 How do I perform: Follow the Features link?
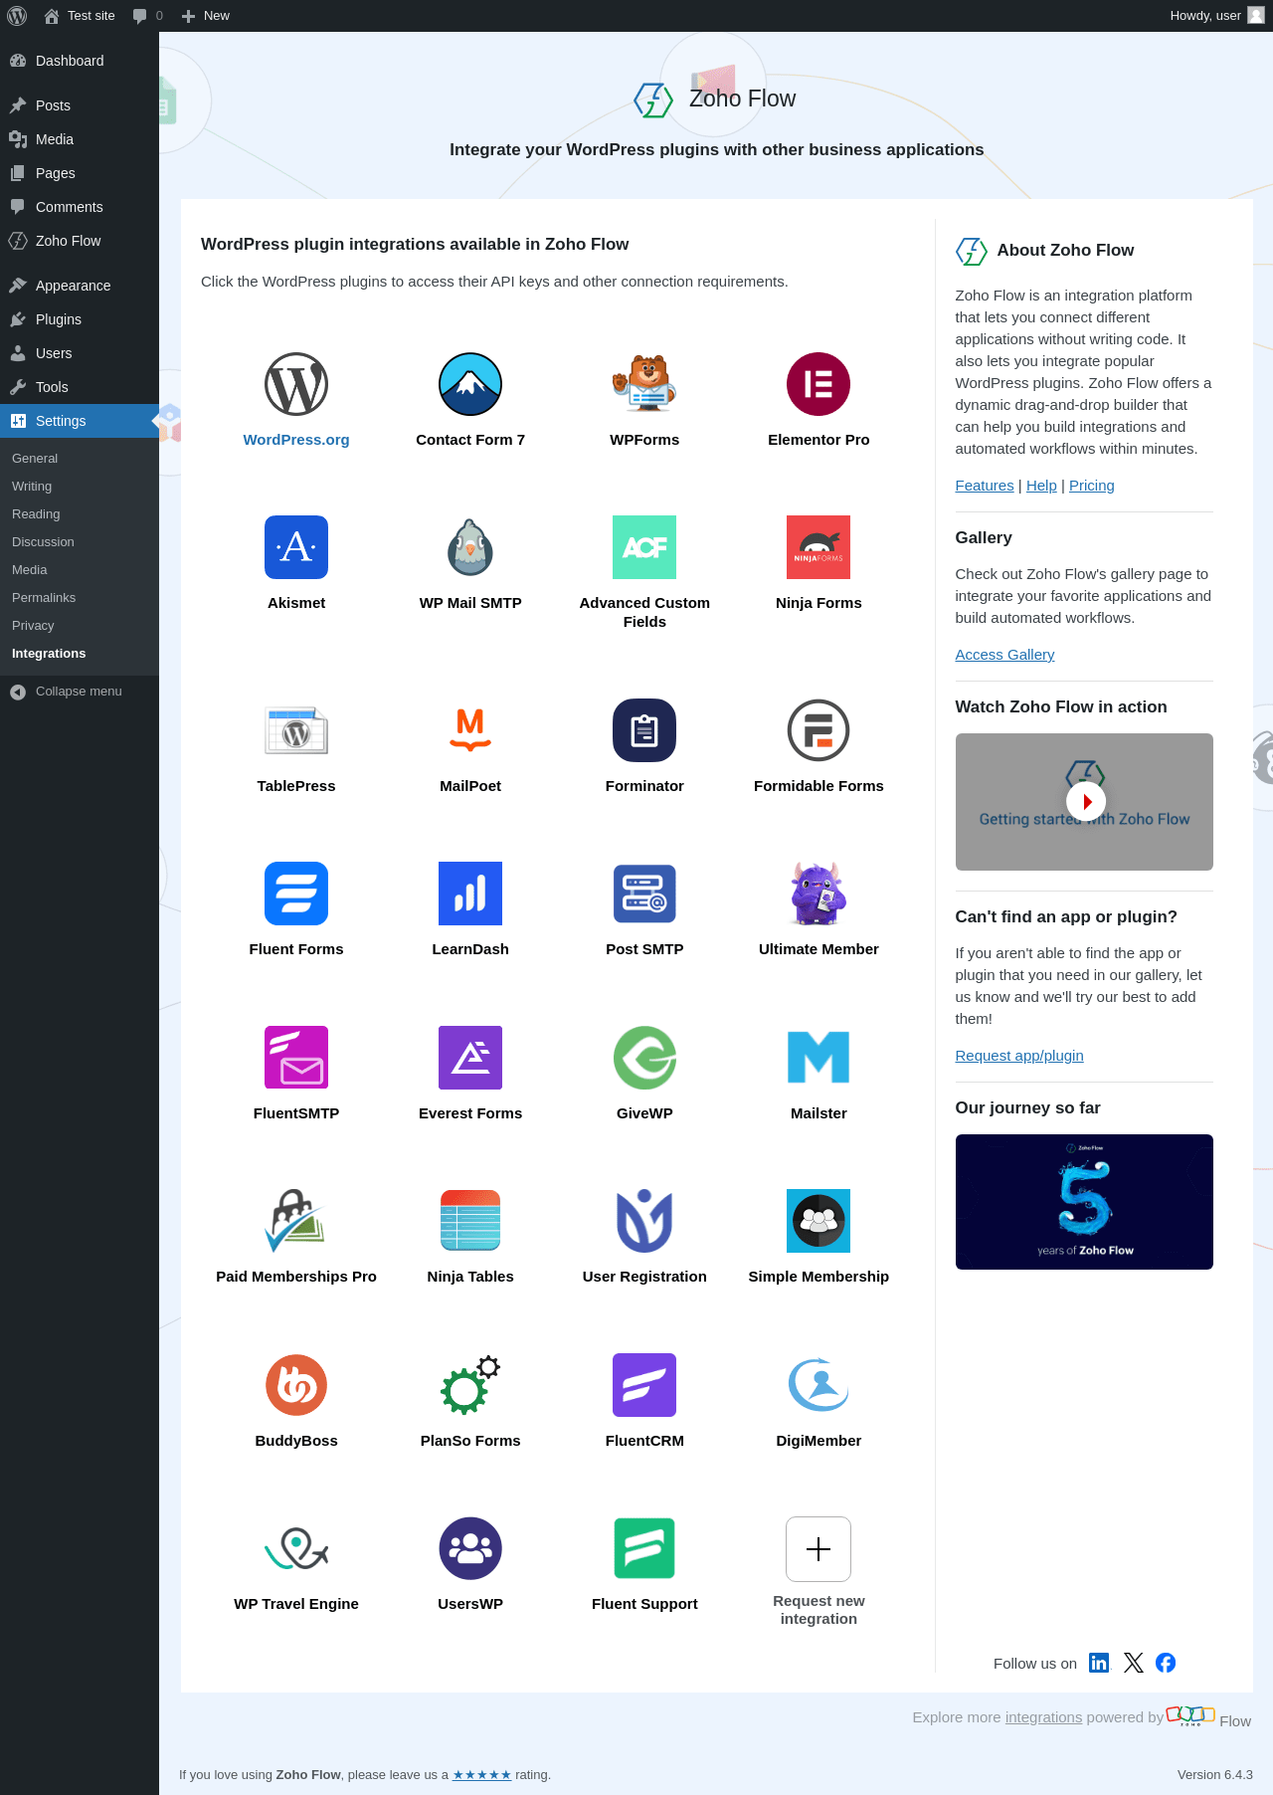coord(985,486)
